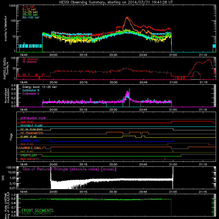Click the "0.4" modulation tick label
219x219 pixels.
13,89
